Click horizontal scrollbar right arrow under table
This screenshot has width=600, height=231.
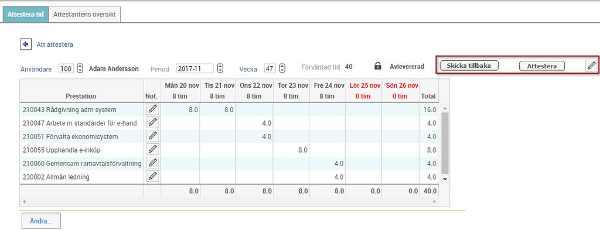coord(434,201)
